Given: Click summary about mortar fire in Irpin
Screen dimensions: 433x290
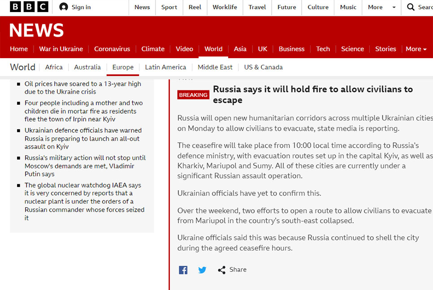Looking at the screenshot, I should pos(84,111).
